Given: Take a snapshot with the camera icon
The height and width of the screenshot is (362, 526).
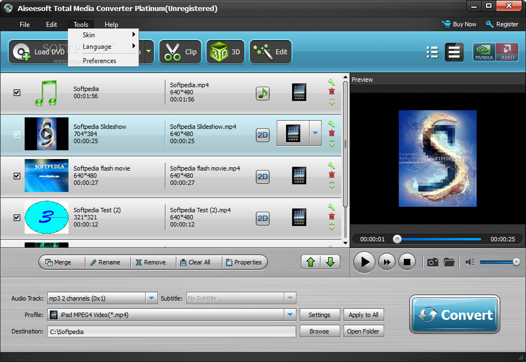Looking at the screenshot, I should (x=433, y=262).
